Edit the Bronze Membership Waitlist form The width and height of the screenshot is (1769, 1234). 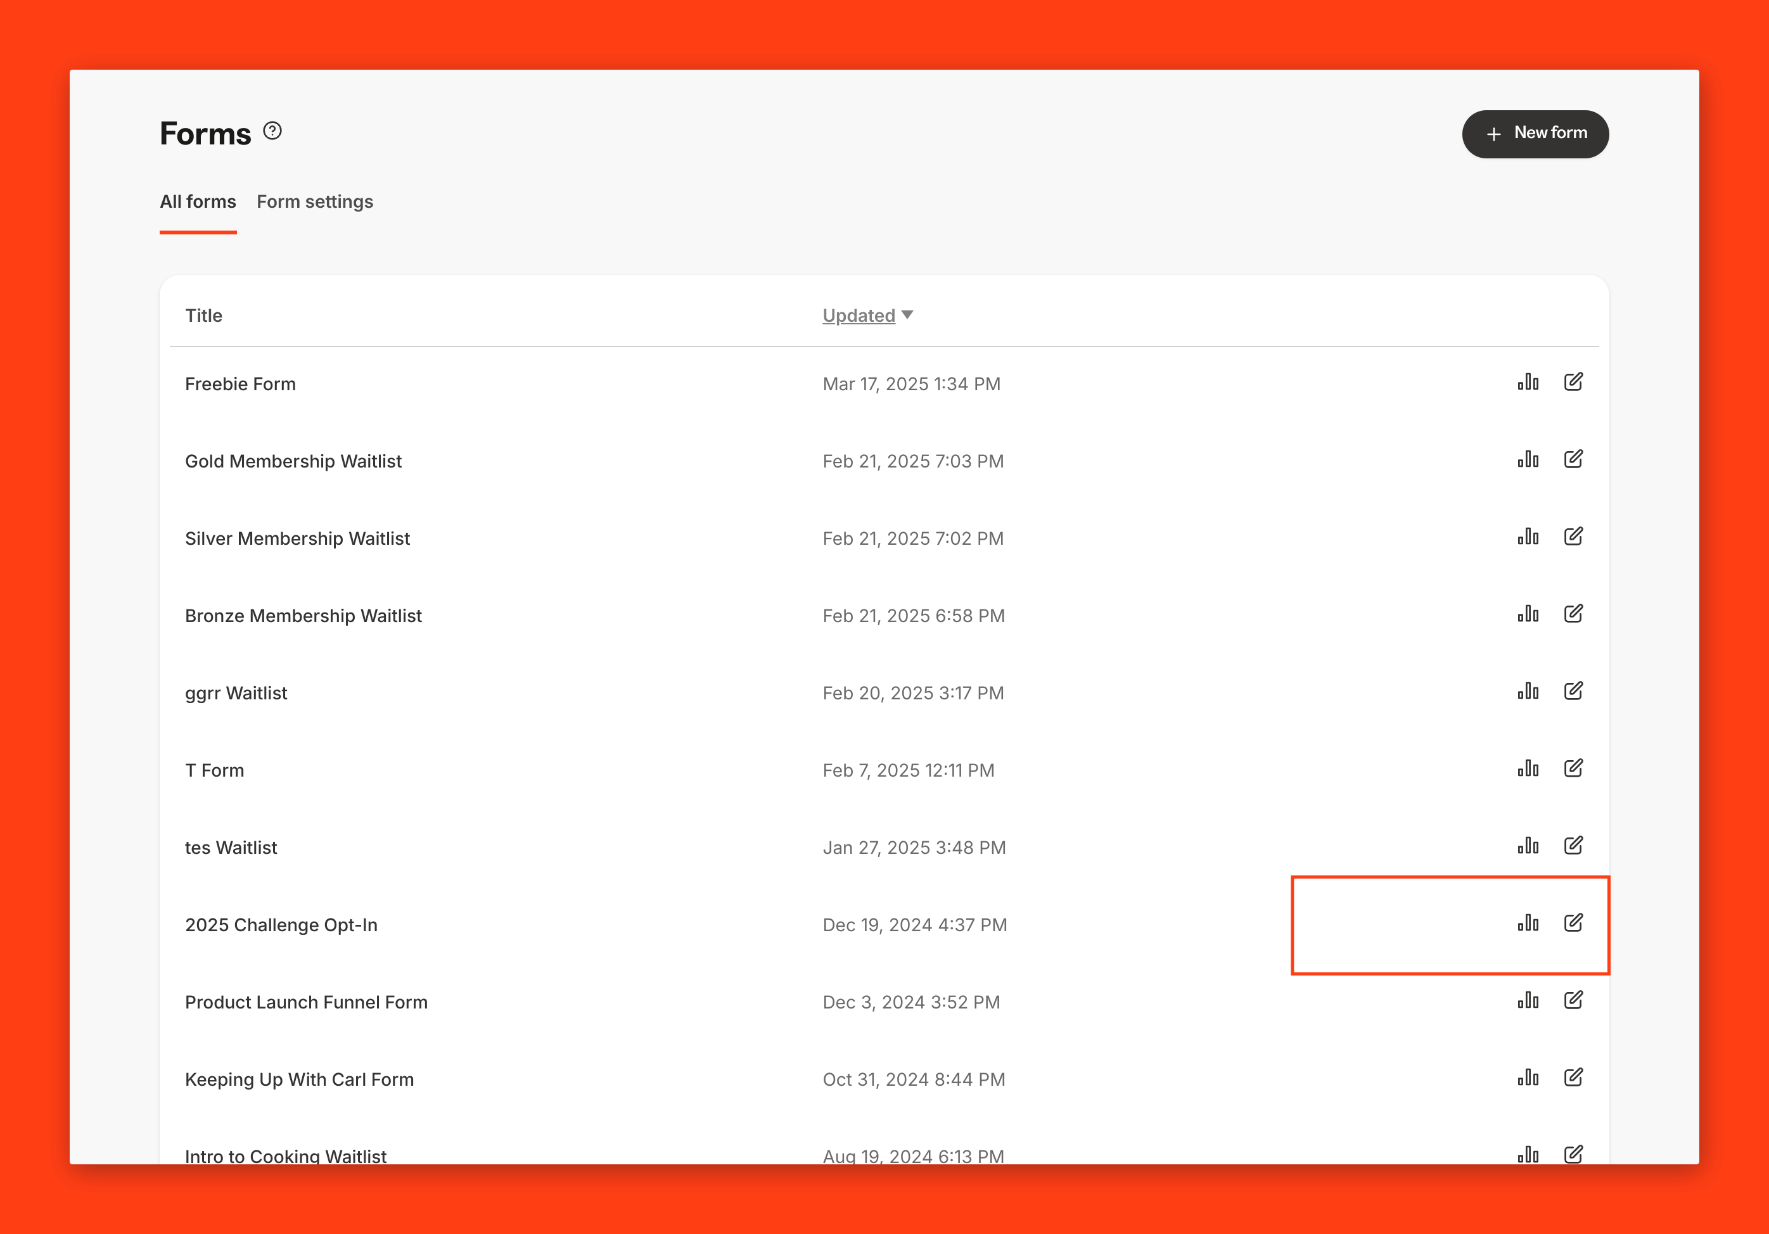1573,614
